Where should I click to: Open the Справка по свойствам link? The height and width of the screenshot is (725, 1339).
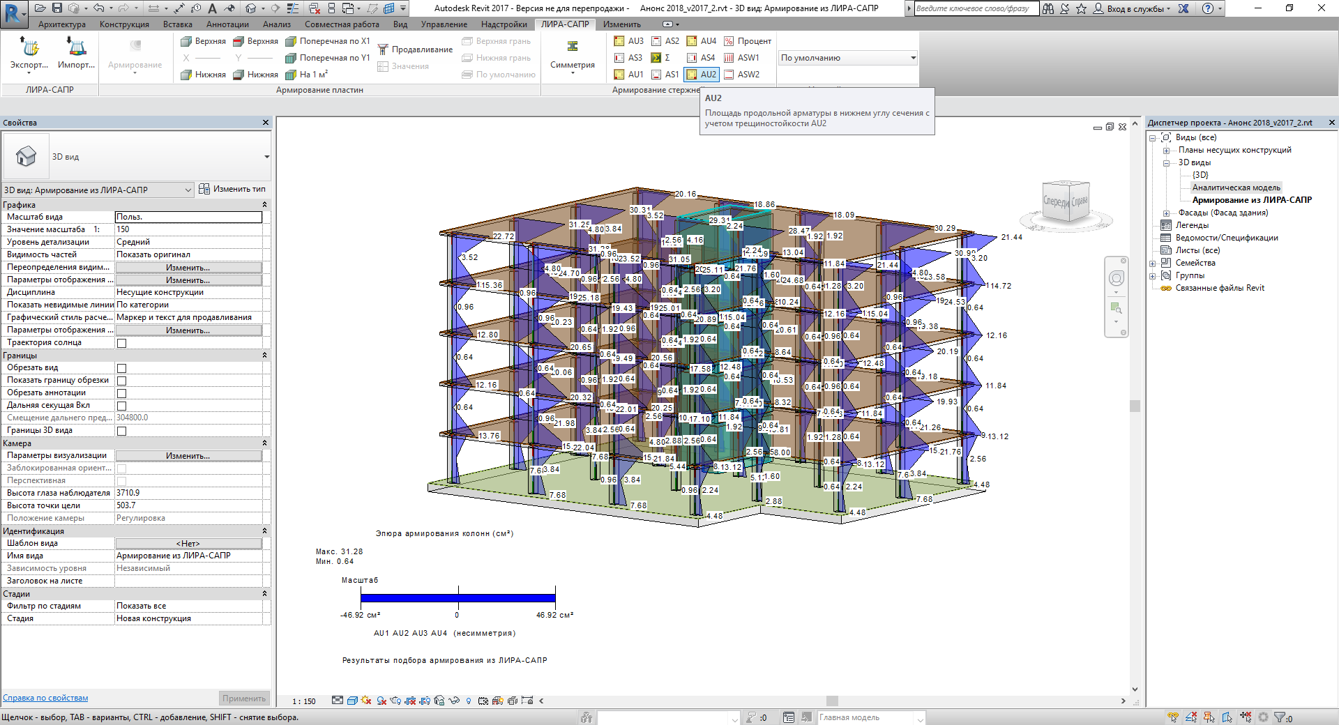coord(45,698)
